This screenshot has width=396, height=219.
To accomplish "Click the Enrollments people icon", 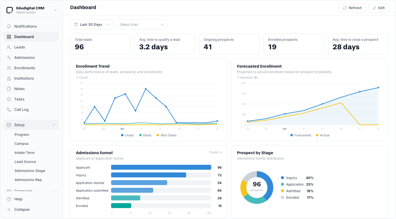I will click(x=9, y=68).
